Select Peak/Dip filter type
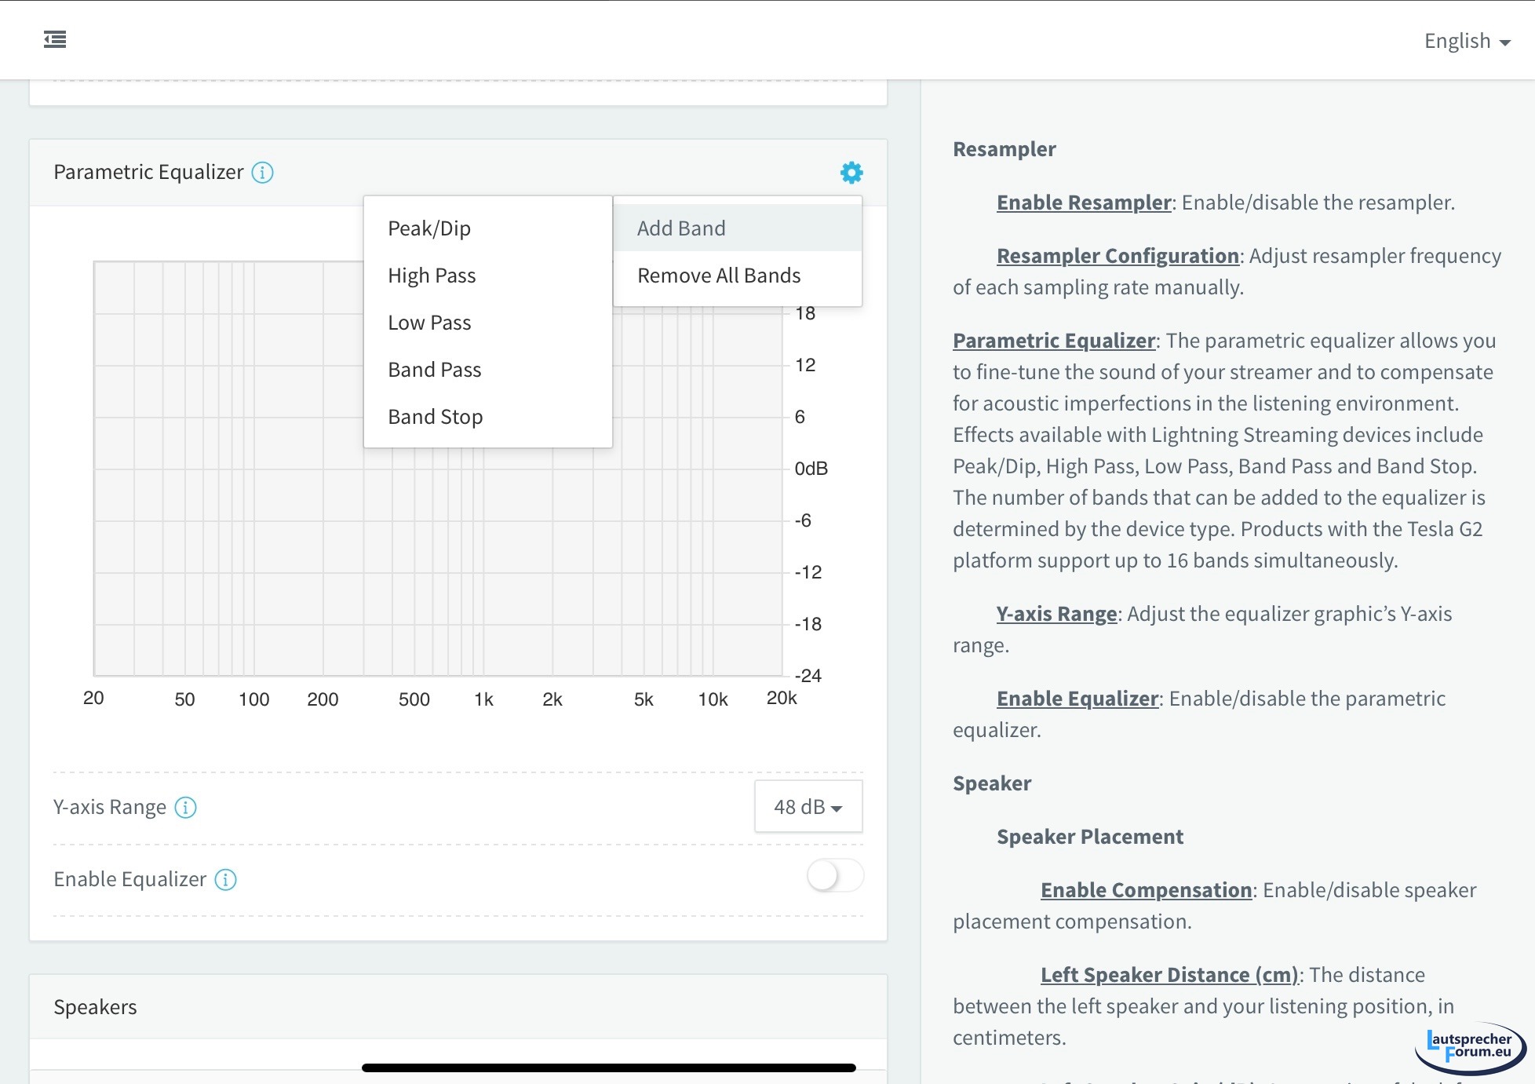1535x1084 pixels. click(429, 228)
